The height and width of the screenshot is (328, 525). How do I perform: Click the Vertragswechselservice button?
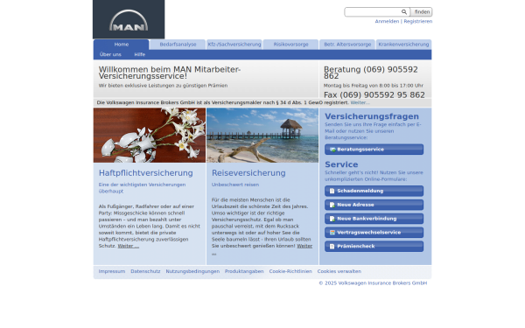click(x=374, y=233)
